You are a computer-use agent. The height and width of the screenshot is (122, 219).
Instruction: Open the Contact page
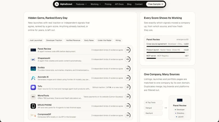click(139, 4)
